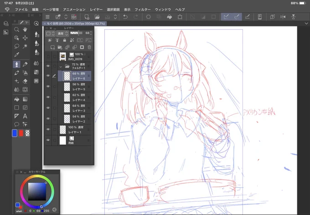Hide レイヤー 1 with its eye icon
Screen dimensions: 310x215
click(48, 129)
